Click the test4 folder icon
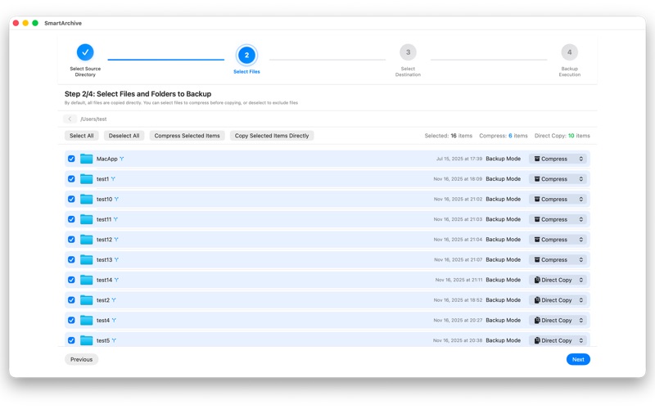Viewport: 655px width, 409px height. pos(87,321)
